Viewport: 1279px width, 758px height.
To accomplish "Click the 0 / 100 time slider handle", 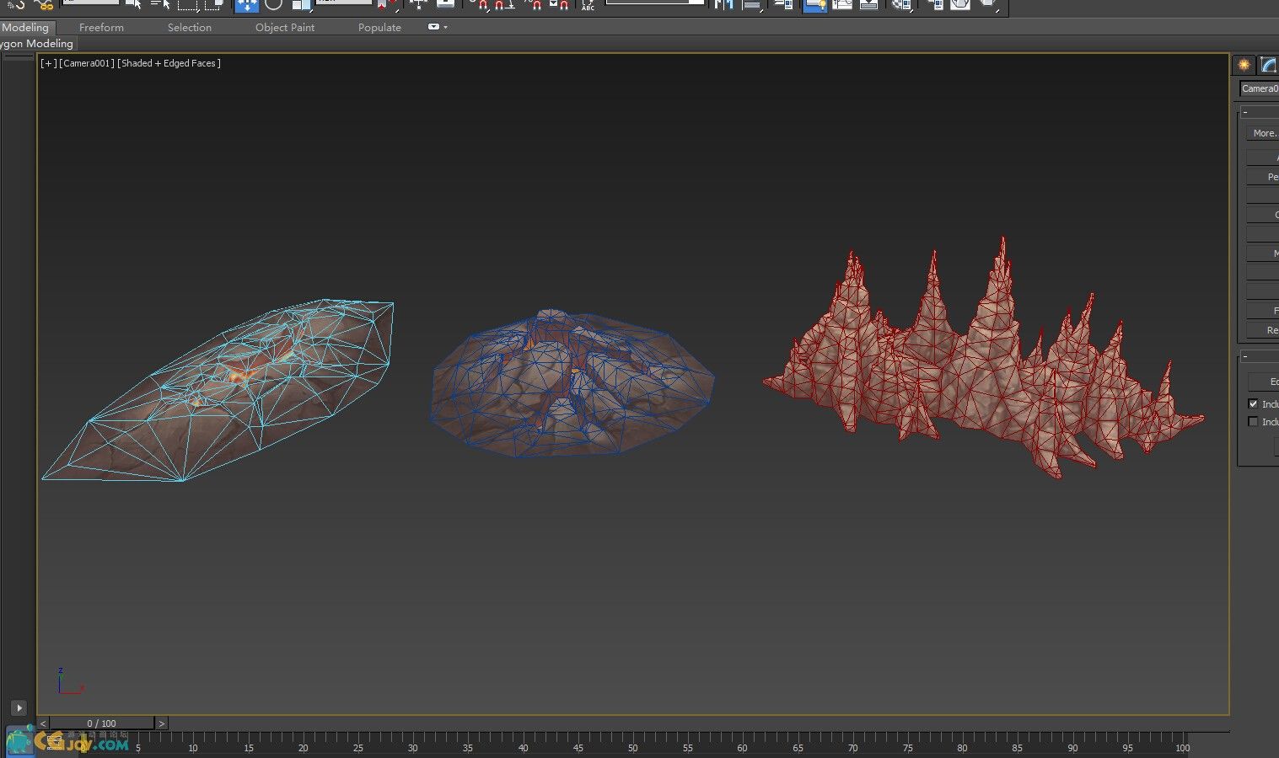I will point(102,723).
